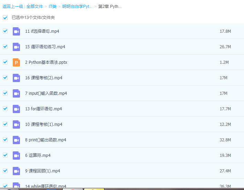Click the video icon for 7 input()输入函数.mp4
This screenshot has height=190, width=244.
[17, 93]
